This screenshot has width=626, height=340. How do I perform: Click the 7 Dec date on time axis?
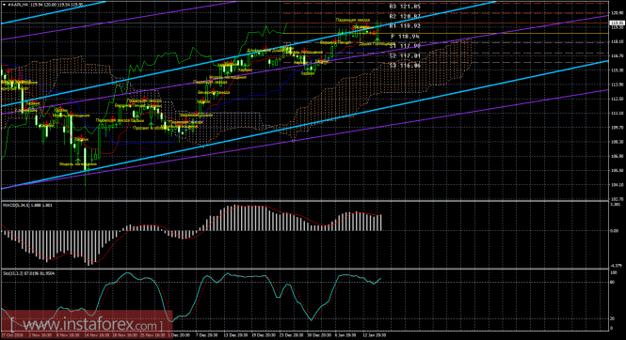[x=205, y=335]
